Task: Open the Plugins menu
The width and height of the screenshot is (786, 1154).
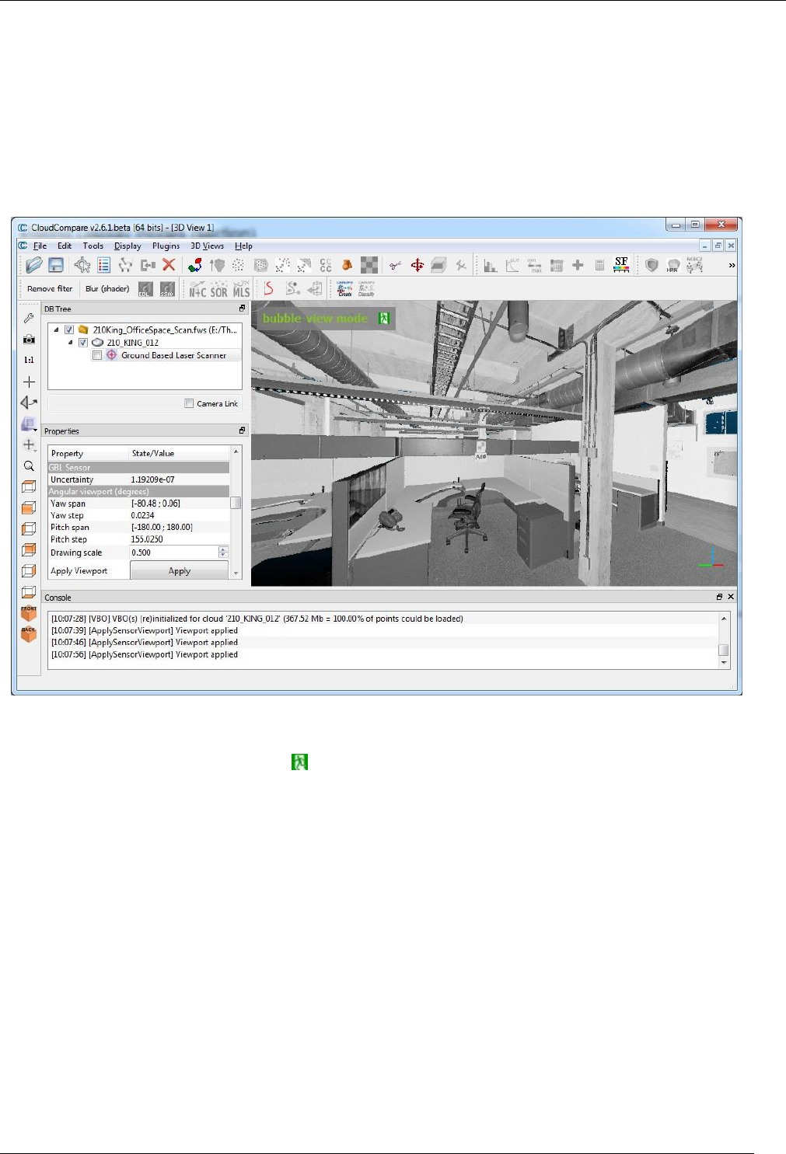Action: click(166, 246)
